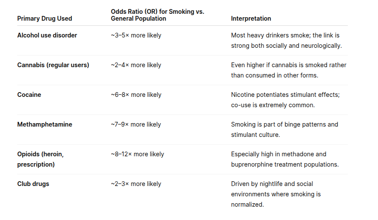Select the 'Methamphetamine' row label
The height and width of the screenshot is (220, 378).
pyautogui.click(x=45, y=124)
